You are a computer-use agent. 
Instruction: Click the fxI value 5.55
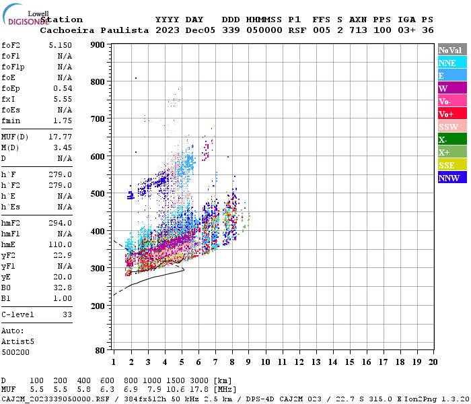click(x=63, y=99)
